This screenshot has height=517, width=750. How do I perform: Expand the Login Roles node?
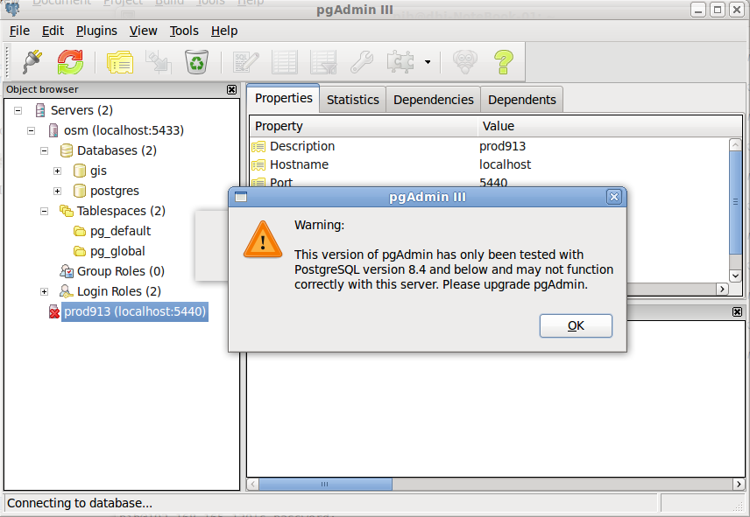(x=43, y=291)
